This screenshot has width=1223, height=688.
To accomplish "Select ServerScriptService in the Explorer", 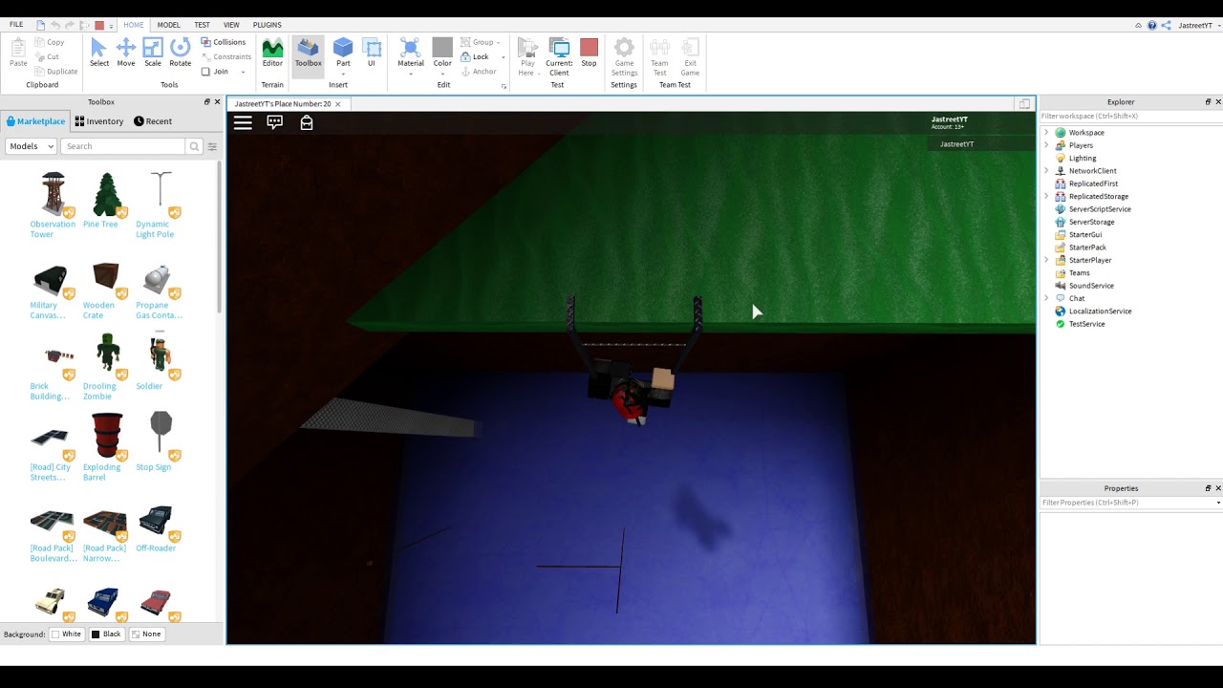I will (1100, 209).
